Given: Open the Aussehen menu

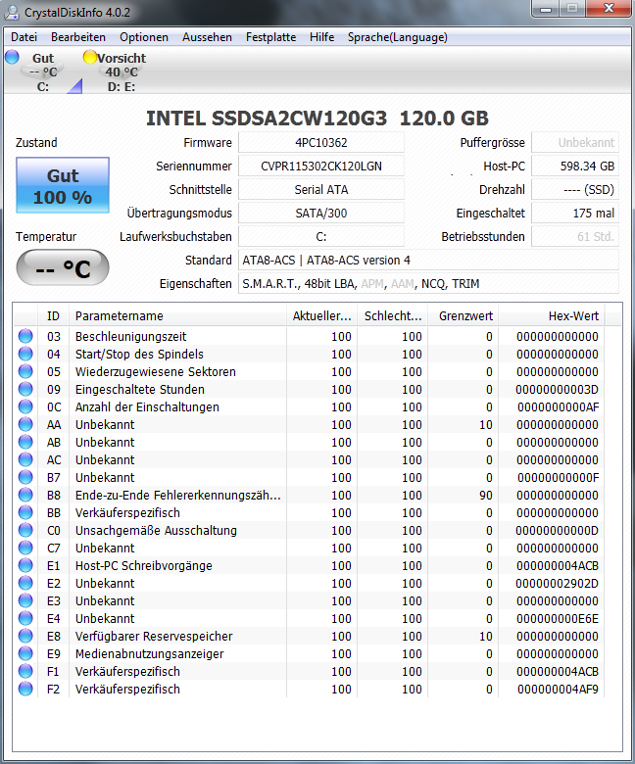Looking at the screenshot, I should point(207,37).
